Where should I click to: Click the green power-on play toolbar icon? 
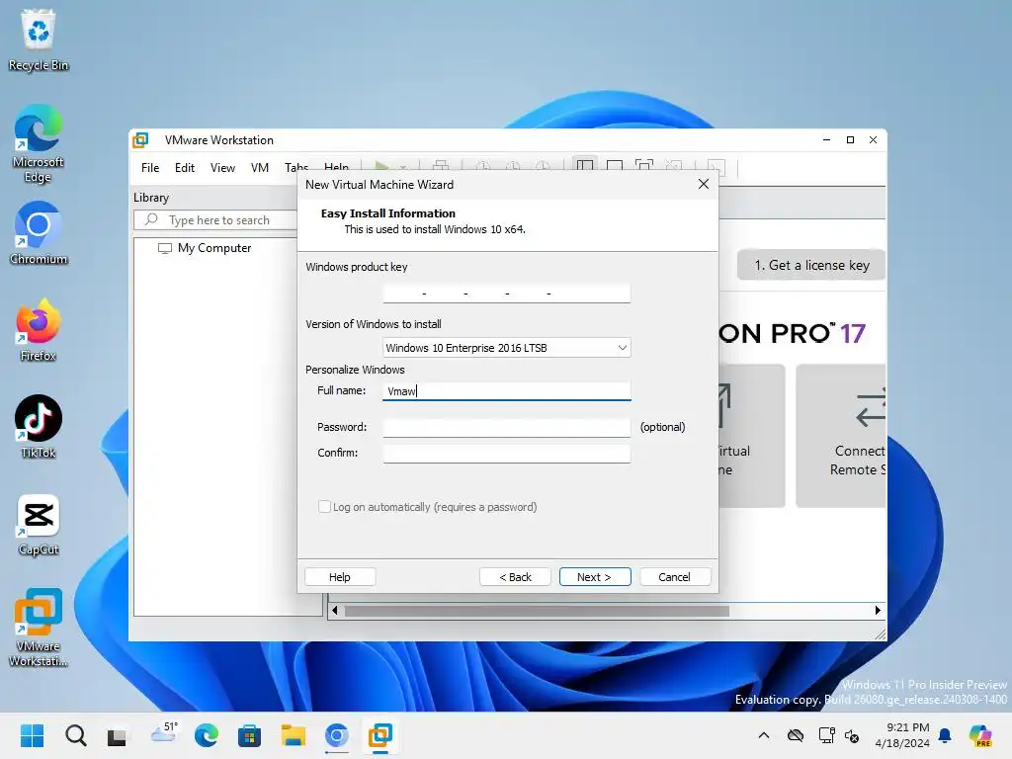[x=381, y=166]
